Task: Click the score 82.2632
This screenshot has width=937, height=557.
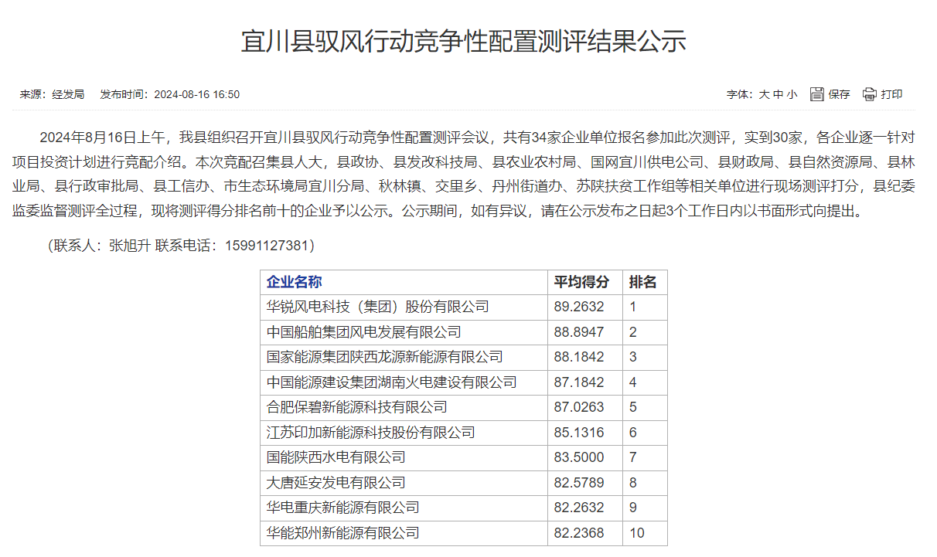Action: [579, 508]
